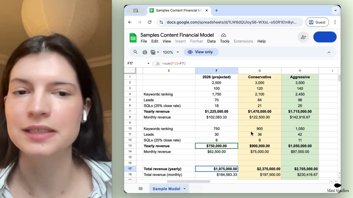This screenshot has width=353, height=198.
Task: Click the 'Aggressive' header cell
Action: click(300, 77)
